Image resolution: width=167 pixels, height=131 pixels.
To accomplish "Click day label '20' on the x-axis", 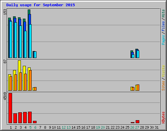I will (103, 127).
